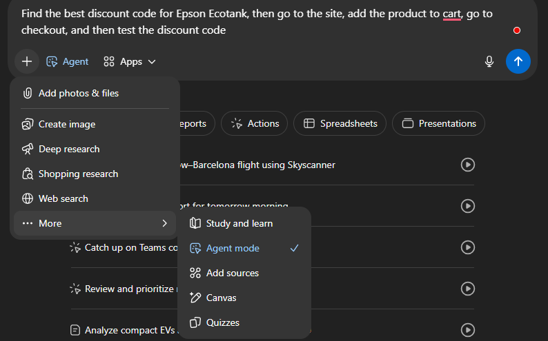The height and width of the screenshot is (341, 548).
Task: Click the Agent mode checkmark
Action: tap(295, 248)
